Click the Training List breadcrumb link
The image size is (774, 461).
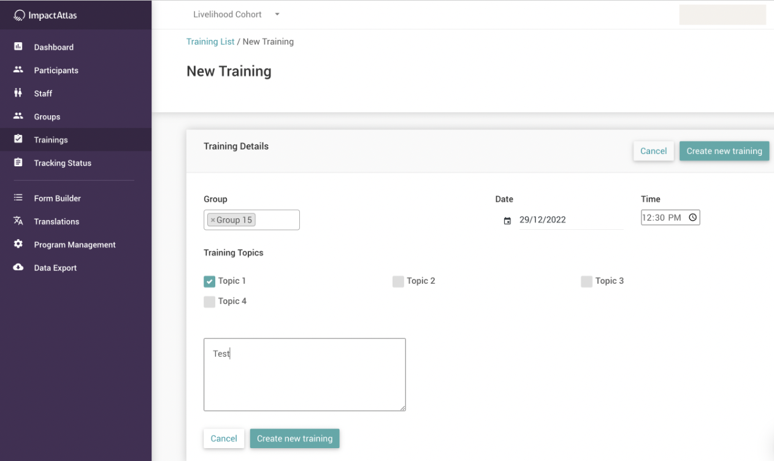click(210, 42)
